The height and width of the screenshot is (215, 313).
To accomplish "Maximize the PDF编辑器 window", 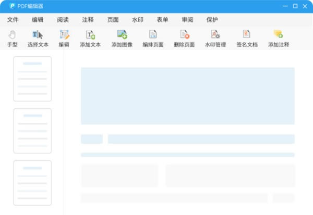I will [295, 6].
